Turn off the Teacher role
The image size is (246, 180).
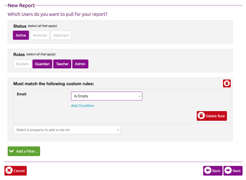[62, 64]
